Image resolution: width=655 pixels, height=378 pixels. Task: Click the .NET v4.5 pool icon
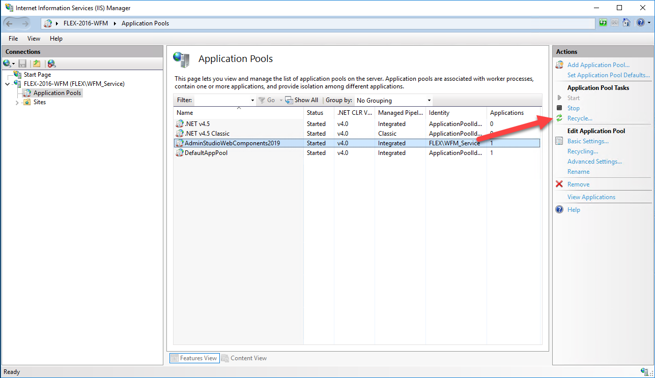(x=179, y=123)
